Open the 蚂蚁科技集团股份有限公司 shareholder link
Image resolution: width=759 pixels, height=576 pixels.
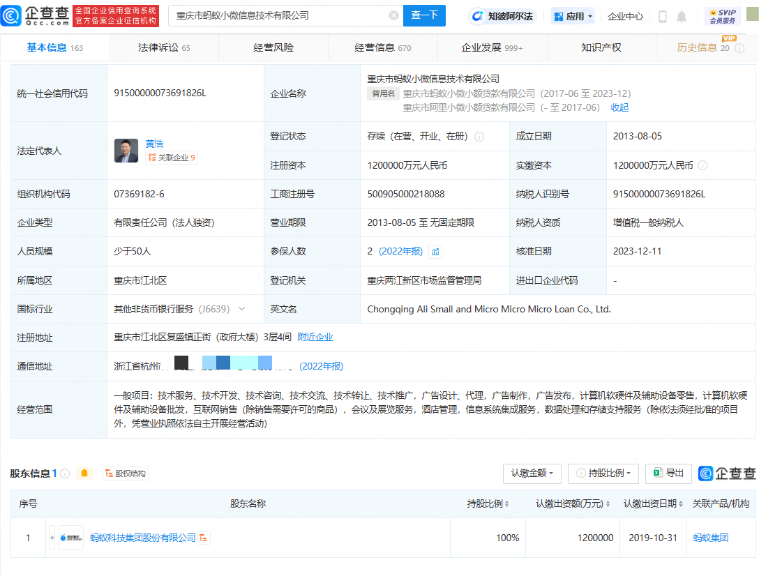tap(143, 538)
